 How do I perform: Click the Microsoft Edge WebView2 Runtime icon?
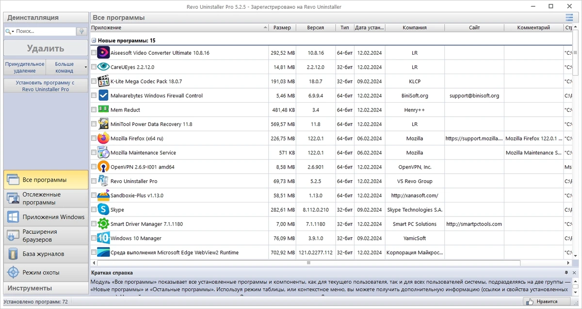tap(104, 252)
